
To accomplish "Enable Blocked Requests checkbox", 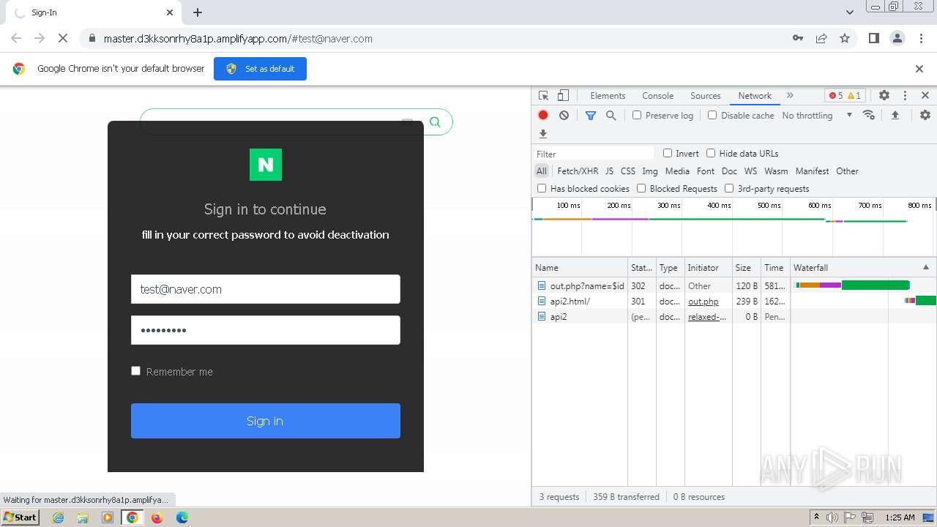I will tap(641, 188).
